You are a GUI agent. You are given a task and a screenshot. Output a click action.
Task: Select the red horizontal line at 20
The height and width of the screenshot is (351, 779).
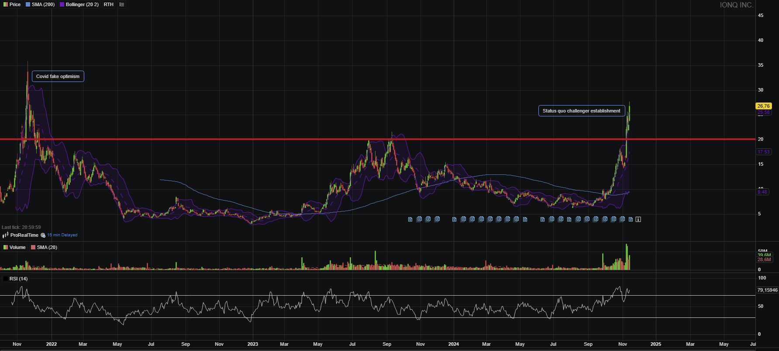tap(378, 139)
